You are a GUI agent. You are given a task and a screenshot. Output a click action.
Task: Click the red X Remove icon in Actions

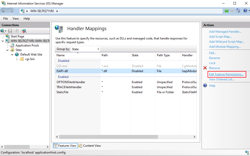coord(205,68)
